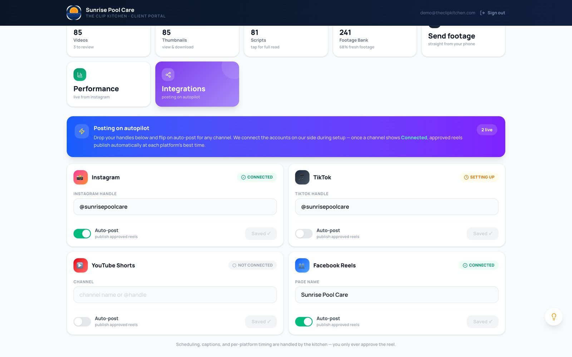Image resolution: width=572 pixels, height=357 pixels.
Task: Click the '68% fresh footage' text
Action: click(357, 47)
